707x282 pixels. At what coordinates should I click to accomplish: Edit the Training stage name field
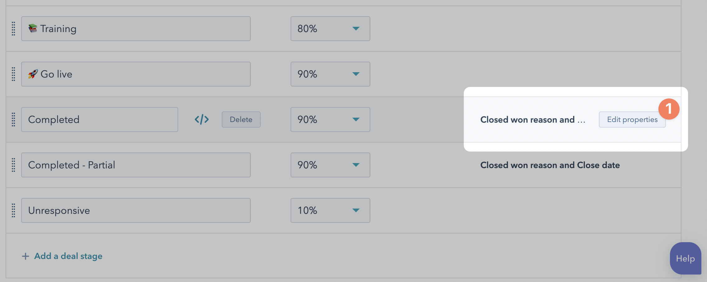(136, 29)
